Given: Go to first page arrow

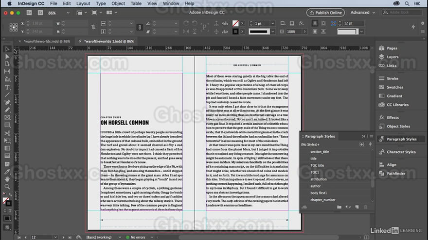Looking at the screenshot, I should (x=19, y=237).
